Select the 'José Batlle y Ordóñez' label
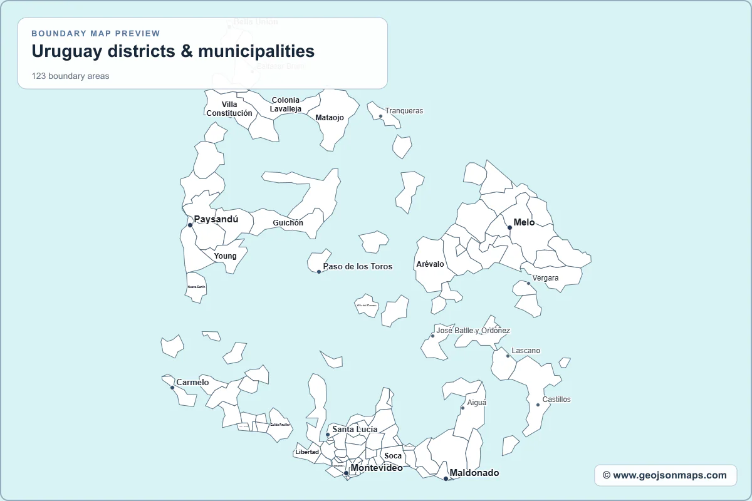 coord(473,331)
